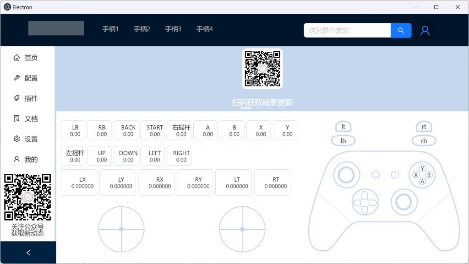Click the LEFT value card

[153, 156]
